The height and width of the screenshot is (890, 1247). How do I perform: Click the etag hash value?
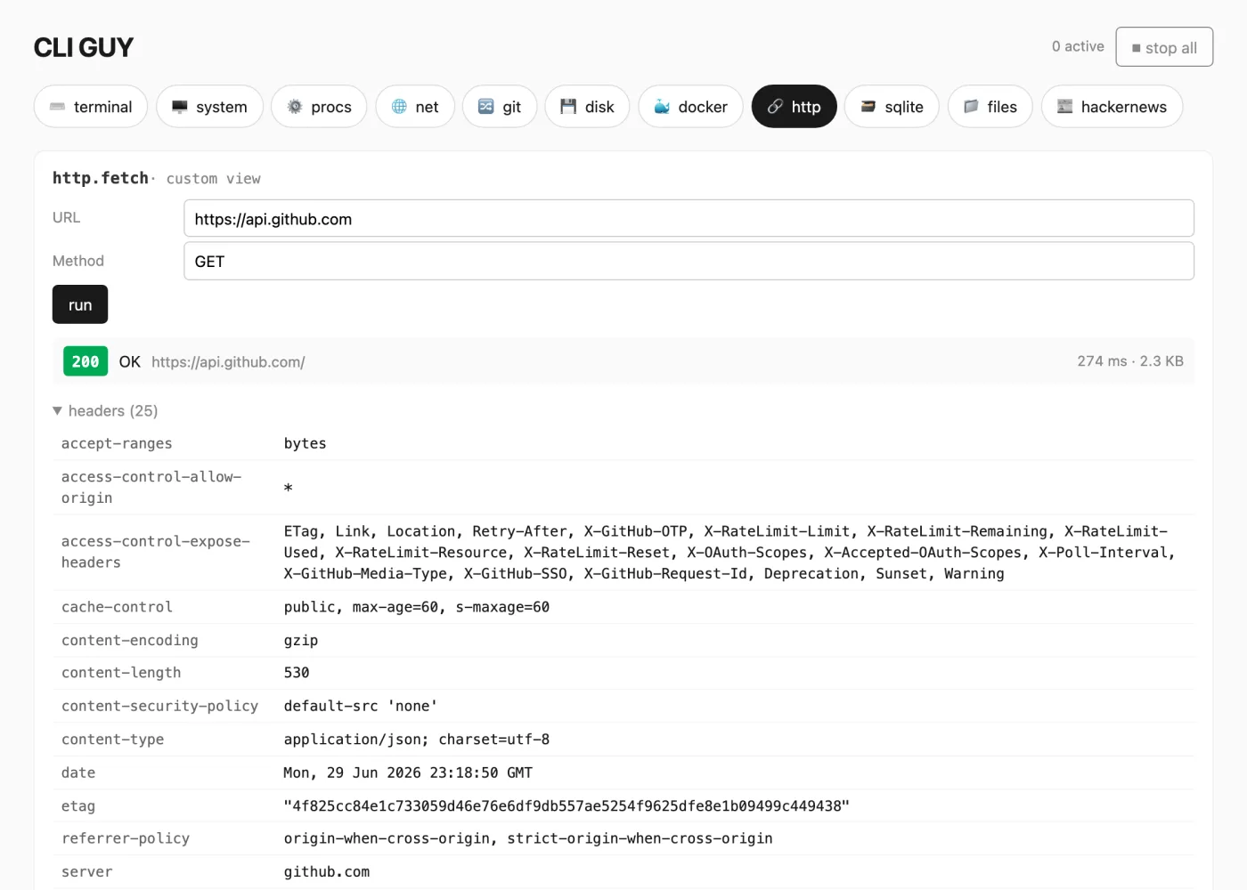coord(566,806)
